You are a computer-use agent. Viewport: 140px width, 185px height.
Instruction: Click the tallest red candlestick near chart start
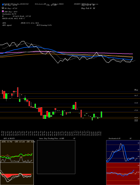pos(18,92)
